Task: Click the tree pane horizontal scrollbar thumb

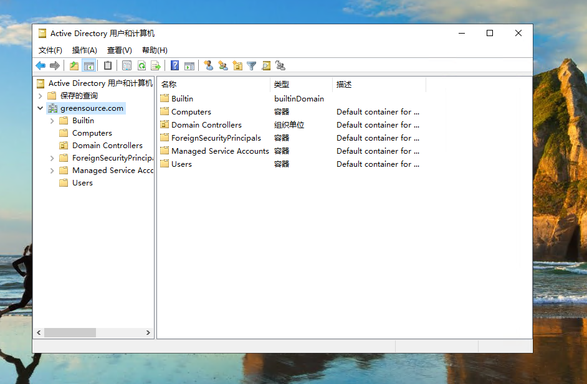Action: click(x=70, y=332)
